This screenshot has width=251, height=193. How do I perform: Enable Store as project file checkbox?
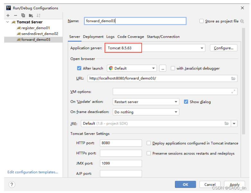pos(201,21)
